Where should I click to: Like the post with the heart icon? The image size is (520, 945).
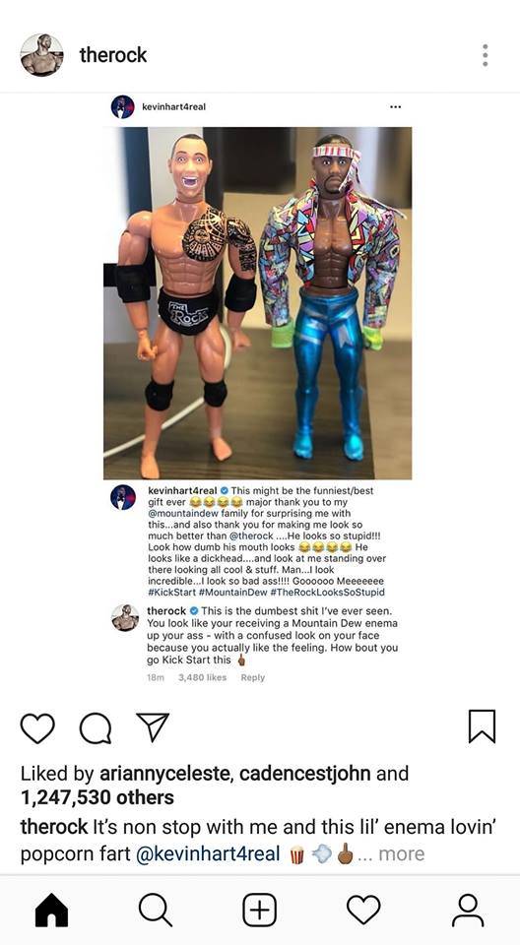37,727
